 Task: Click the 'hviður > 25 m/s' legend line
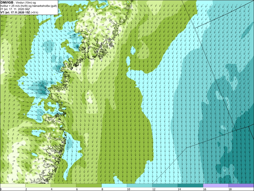[x=29, y=6]
